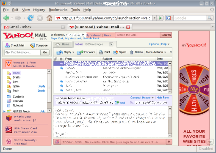Close the Yahoo Mail browser tab
This screenshot has width=216, height=153.
(x=128, y=27)
